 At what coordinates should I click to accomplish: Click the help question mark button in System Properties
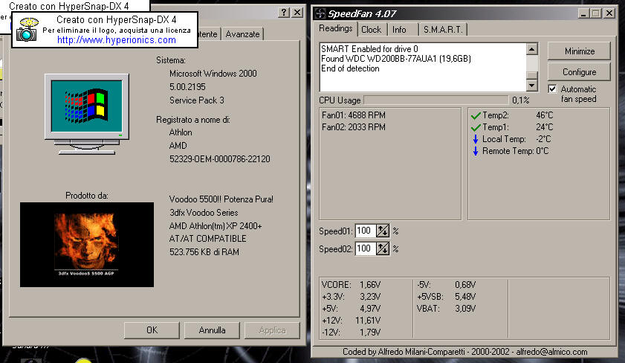(x=284, y=13)
